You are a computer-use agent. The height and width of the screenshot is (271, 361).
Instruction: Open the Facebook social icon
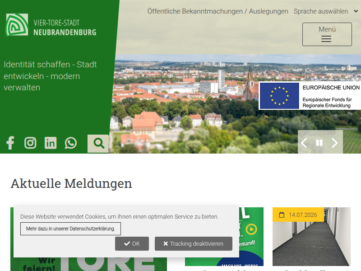coord(10,143)
